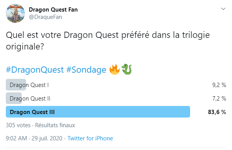Open the #DragonQuest hashtag
232x150 pixels.
click(x=35, y=70)
